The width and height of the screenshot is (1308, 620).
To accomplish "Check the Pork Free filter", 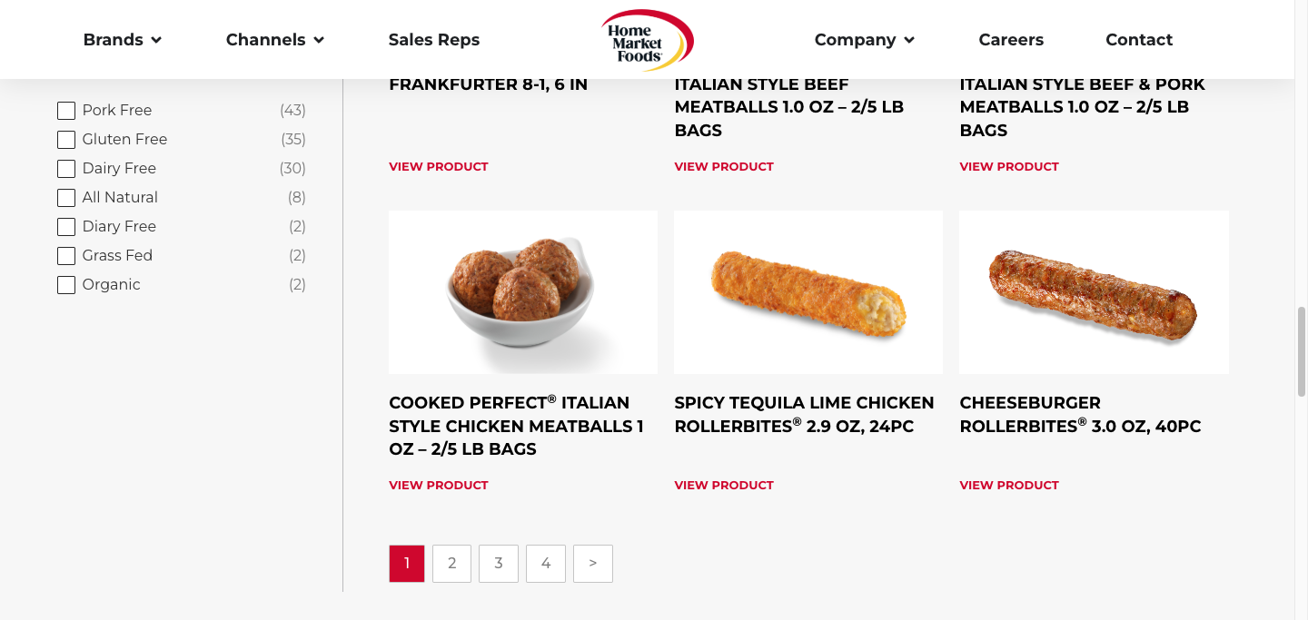I will [66, 111].
